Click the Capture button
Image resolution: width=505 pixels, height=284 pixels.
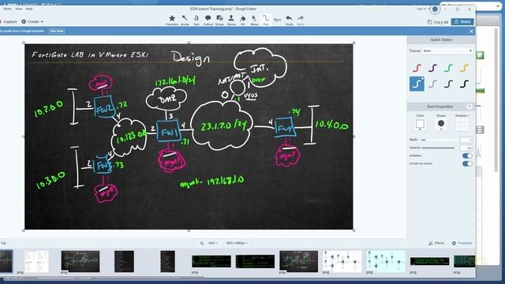[x=9, y=21]
